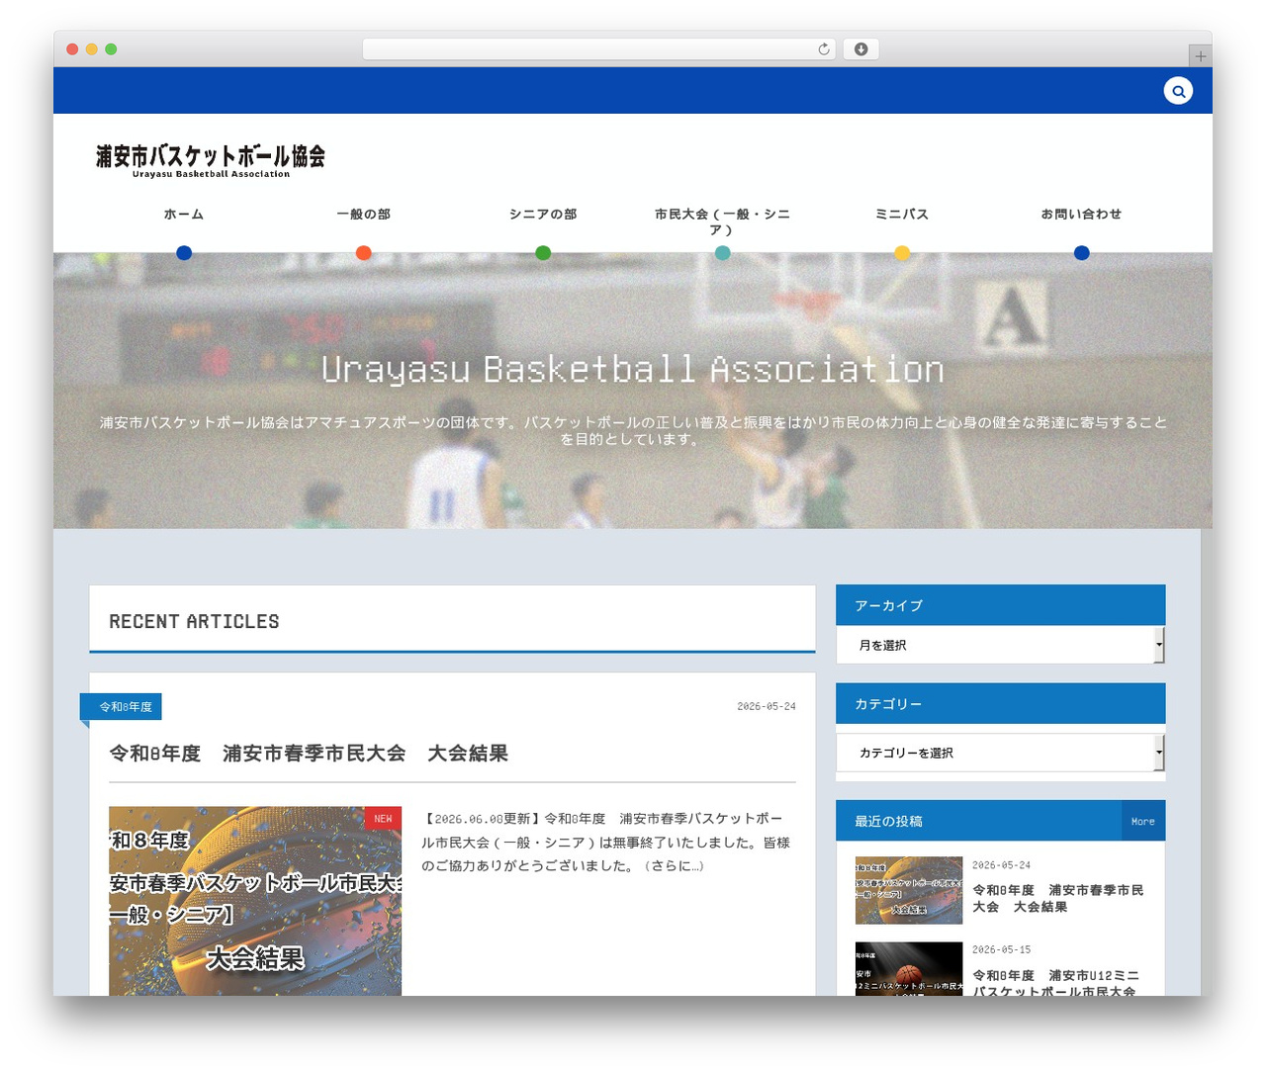Image resolution: width=1266 pixels, height=1072 pixels.
Task: Open sidebar thumbnail for U12ミニ post
Action: click(909, 969)
